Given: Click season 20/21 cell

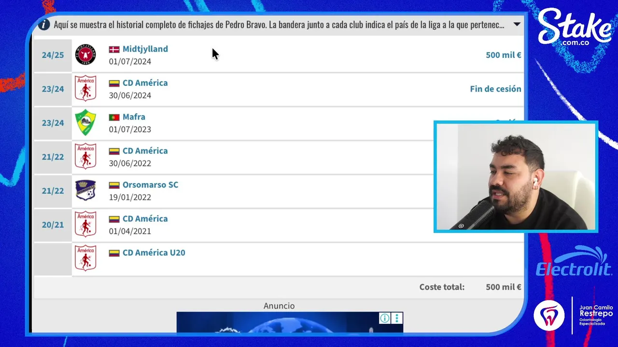Looking at the screenshot, I should 53,225.
